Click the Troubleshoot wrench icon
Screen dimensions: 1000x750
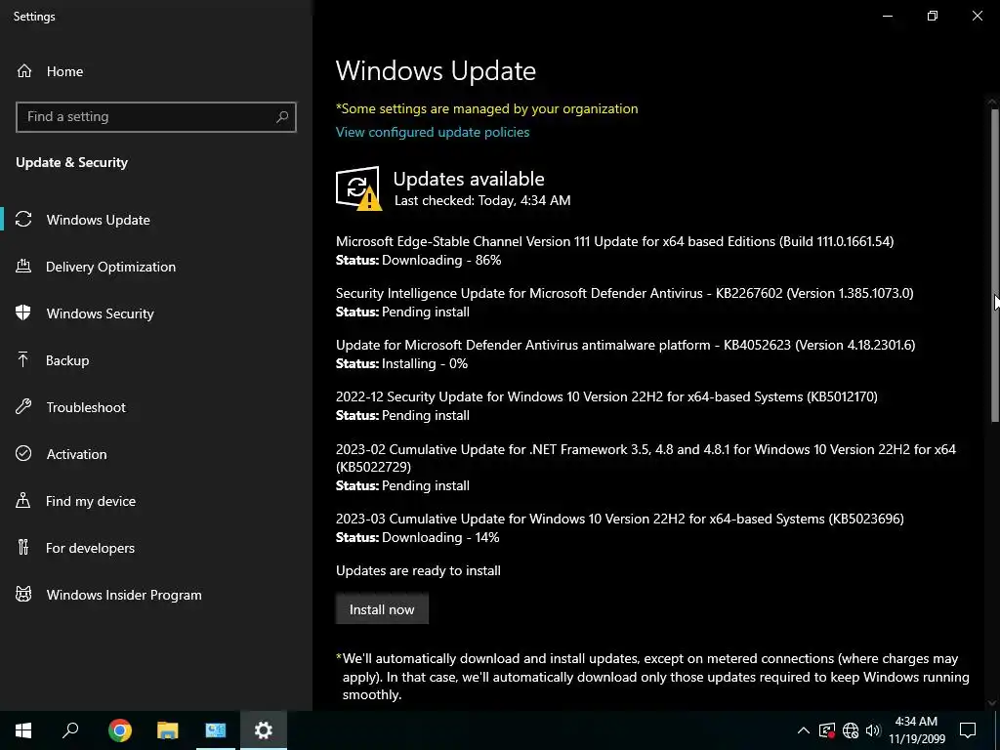(x=23, y=407)
